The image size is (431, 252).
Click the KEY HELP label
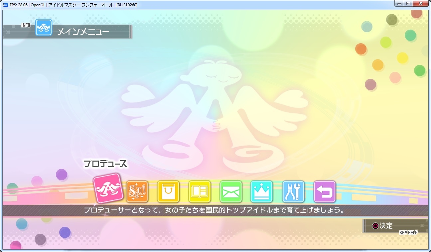408,233
